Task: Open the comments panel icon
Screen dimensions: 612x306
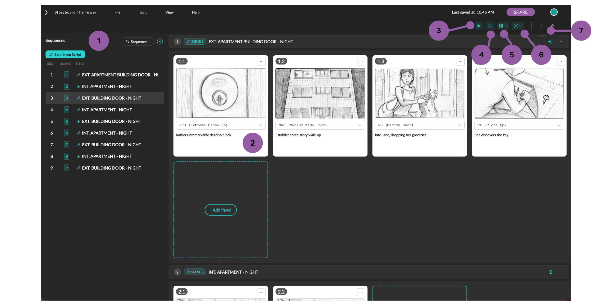Action: tap(490, 26)
